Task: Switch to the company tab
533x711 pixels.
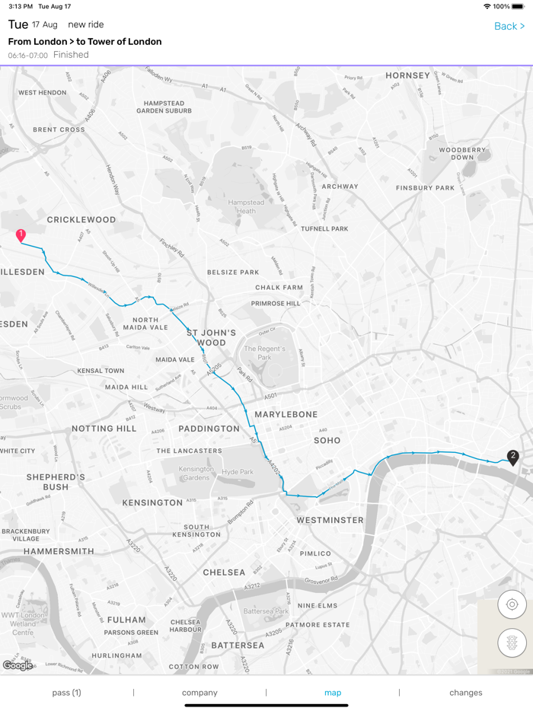Action: coord(199,693)
